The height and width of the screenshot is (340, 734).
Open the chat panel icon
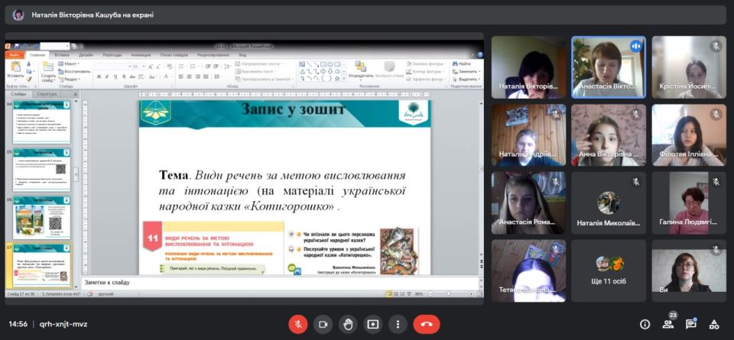click(691, 324)
